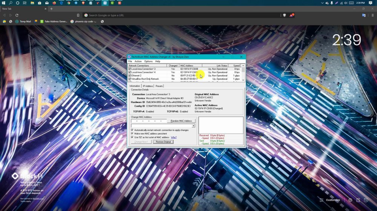
Task: Open the volume control in tray
Action: (346, 3)
